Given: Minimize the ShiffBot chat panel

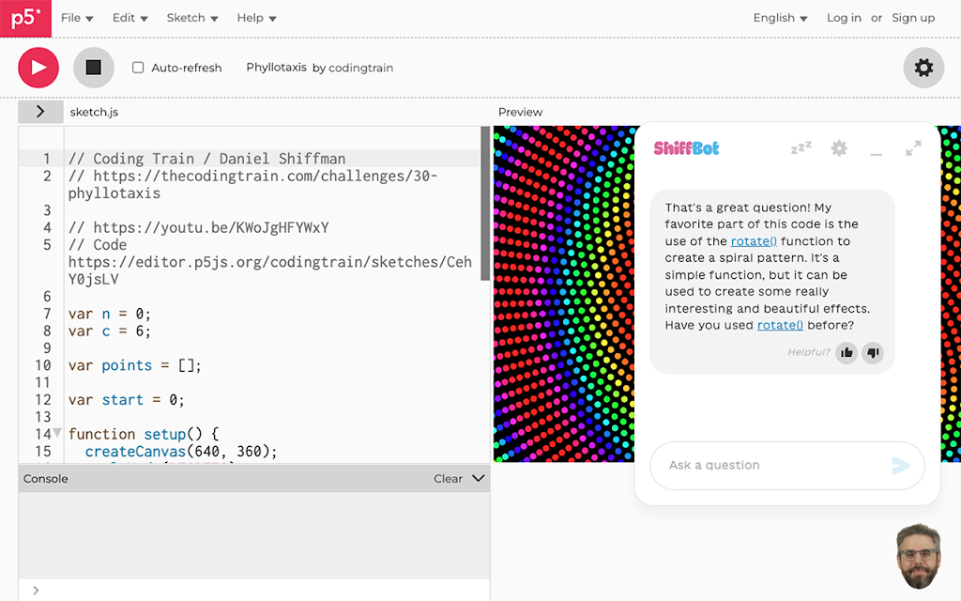Looking at the screenshot, I should 876,153.
